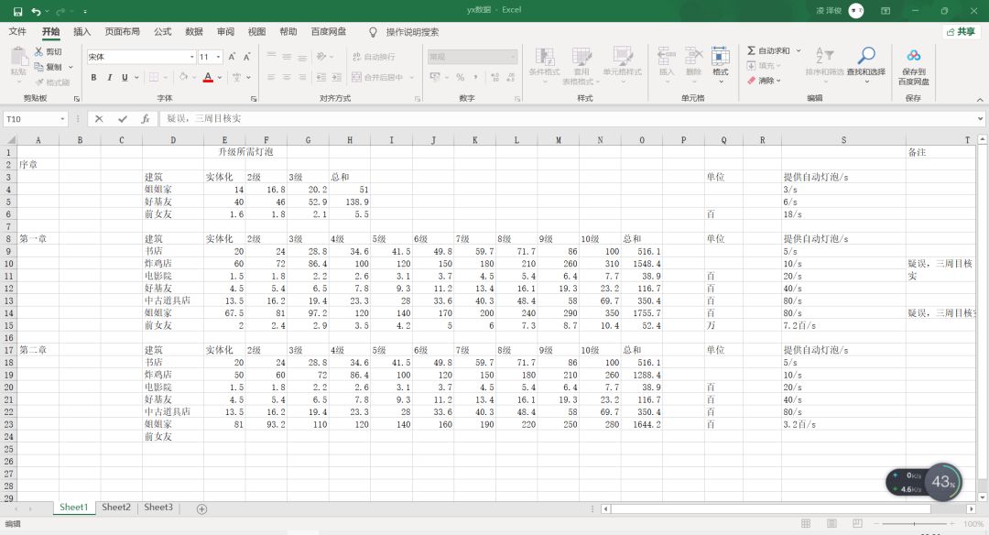
Task: Expand the formula bar chevron
Action: tap(980, 118)
